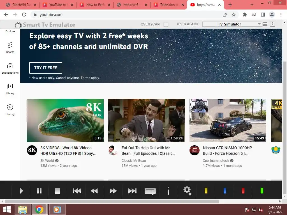Open Library in YouTube sidebar
This screenshot has height=215, width=287.
[x=10, y=89]
